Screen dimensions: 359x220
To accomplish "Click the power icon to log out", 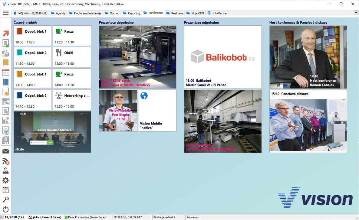I will pos(5,209).
